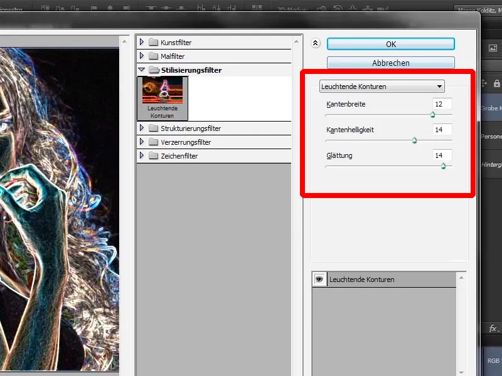502x376 pixels.
Task: Click the Glättung slider handle
Action: click(x=443, y=165)
